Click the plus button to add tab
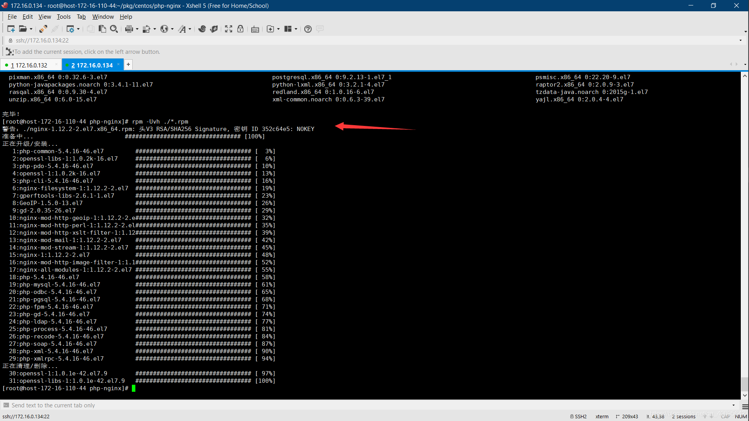The width and height of the screenshot is (749, 421). 128,65
